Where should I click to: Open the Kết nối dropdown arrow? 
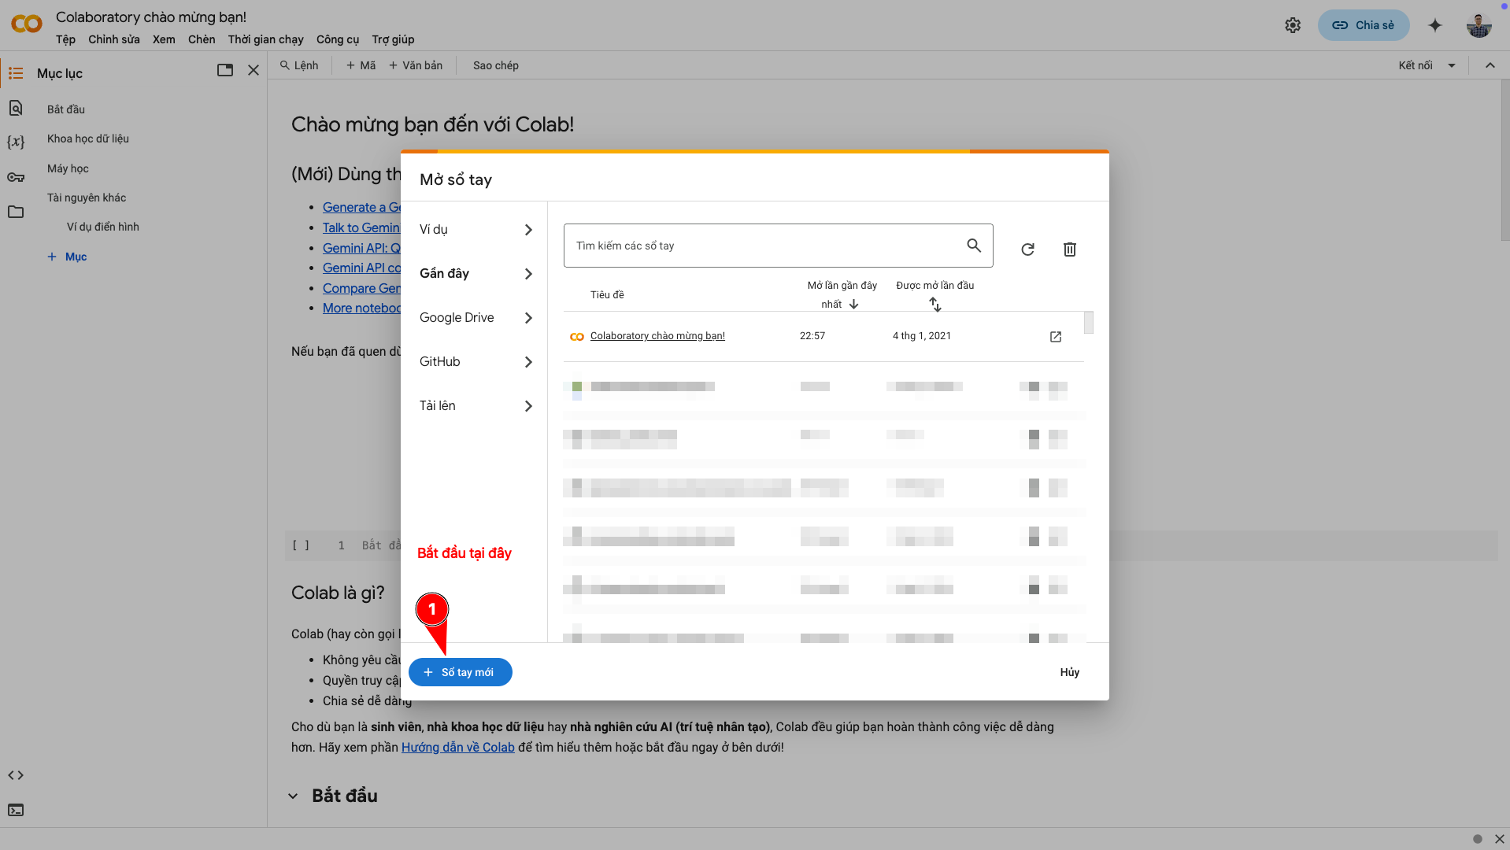pyautogui.click(x=1453, y=65)
